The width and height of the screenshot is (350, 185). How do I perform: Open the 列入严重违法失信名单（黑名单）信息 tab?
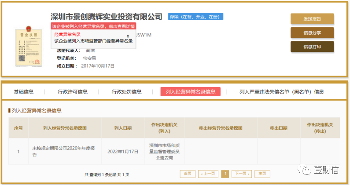281,91
